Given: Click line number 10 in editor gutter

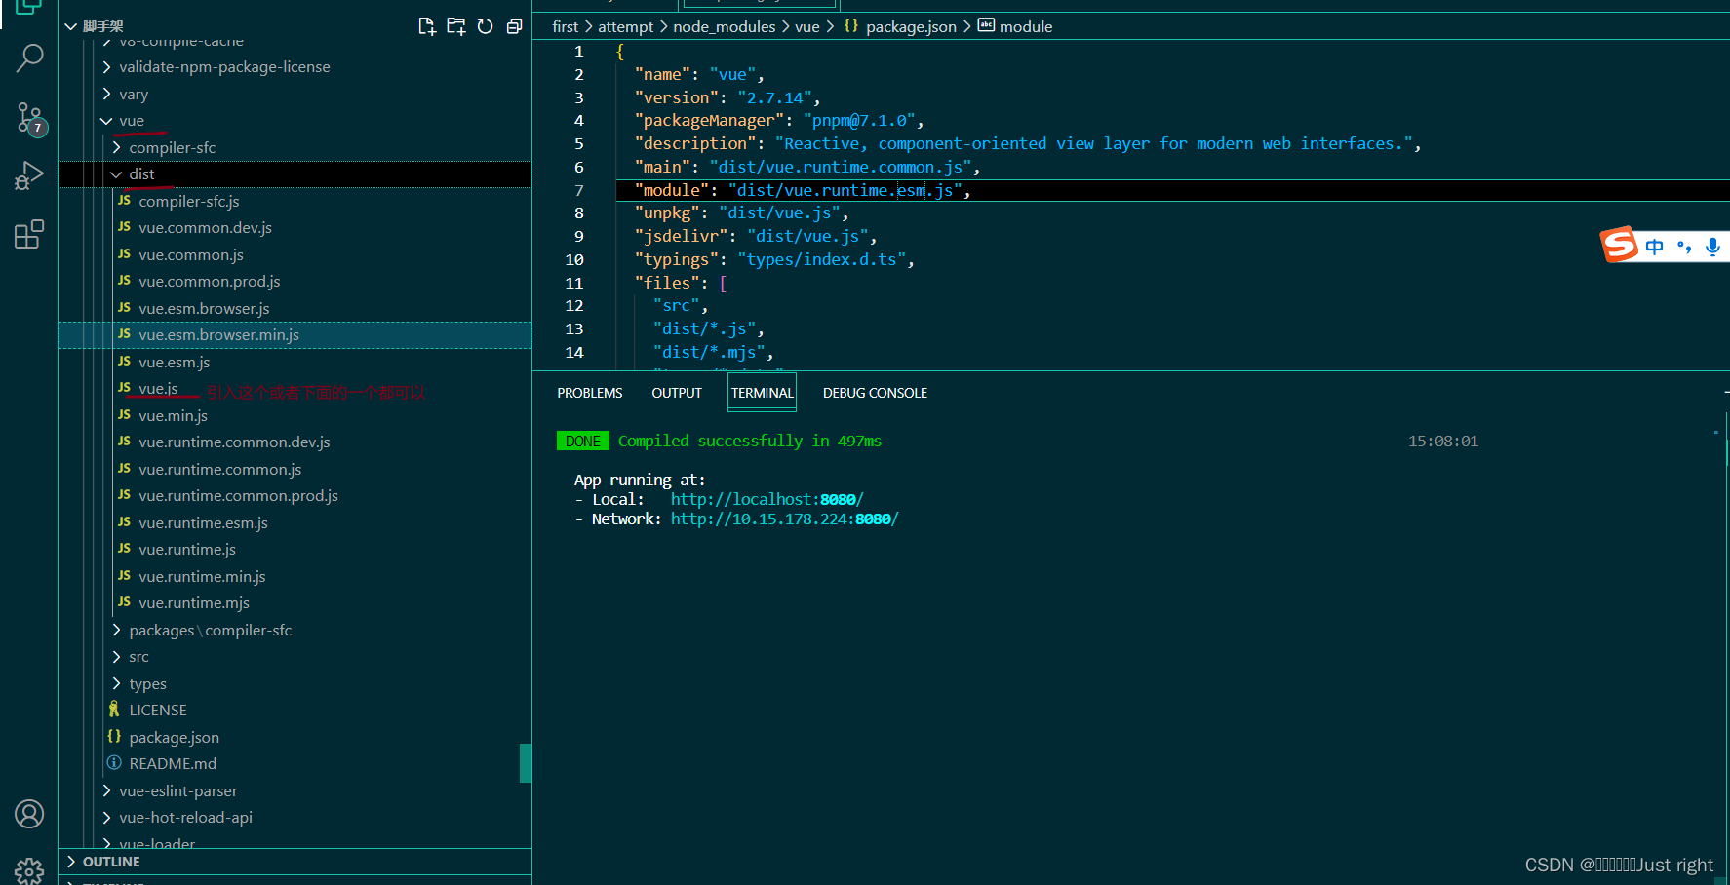Looking at the screenshot, I should click(x=574, y=259).
